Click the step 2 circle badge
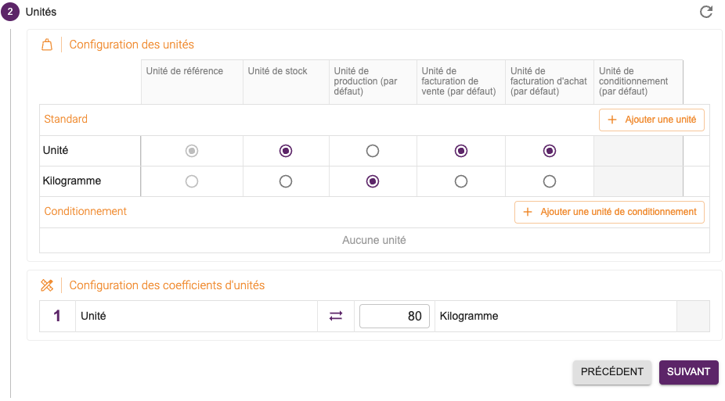 pyautogui.click(x=9, y=12)
